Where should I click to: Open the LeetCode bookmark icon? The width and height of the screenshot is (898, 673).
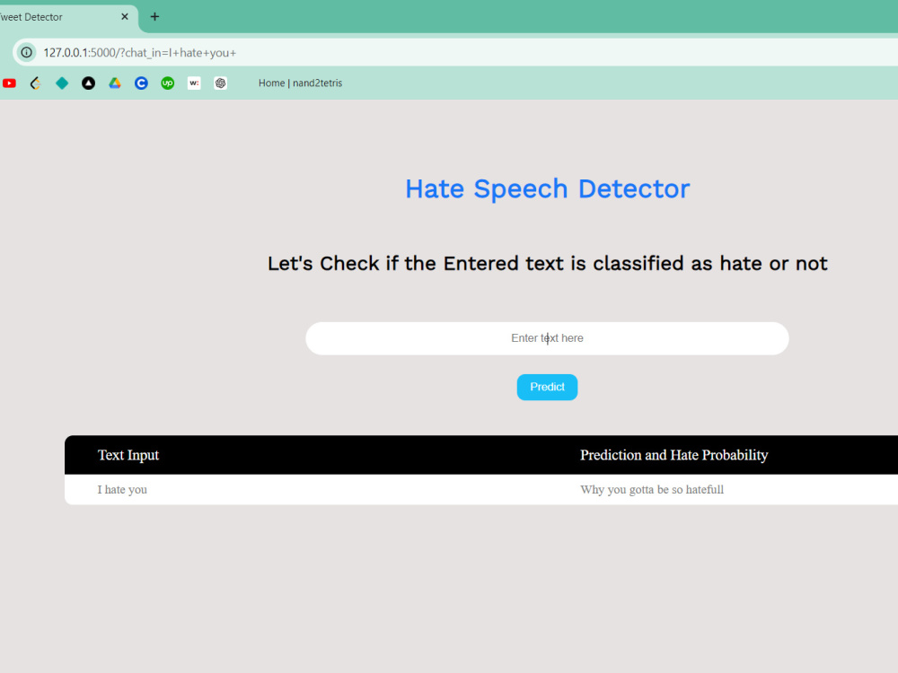[36, 83]
